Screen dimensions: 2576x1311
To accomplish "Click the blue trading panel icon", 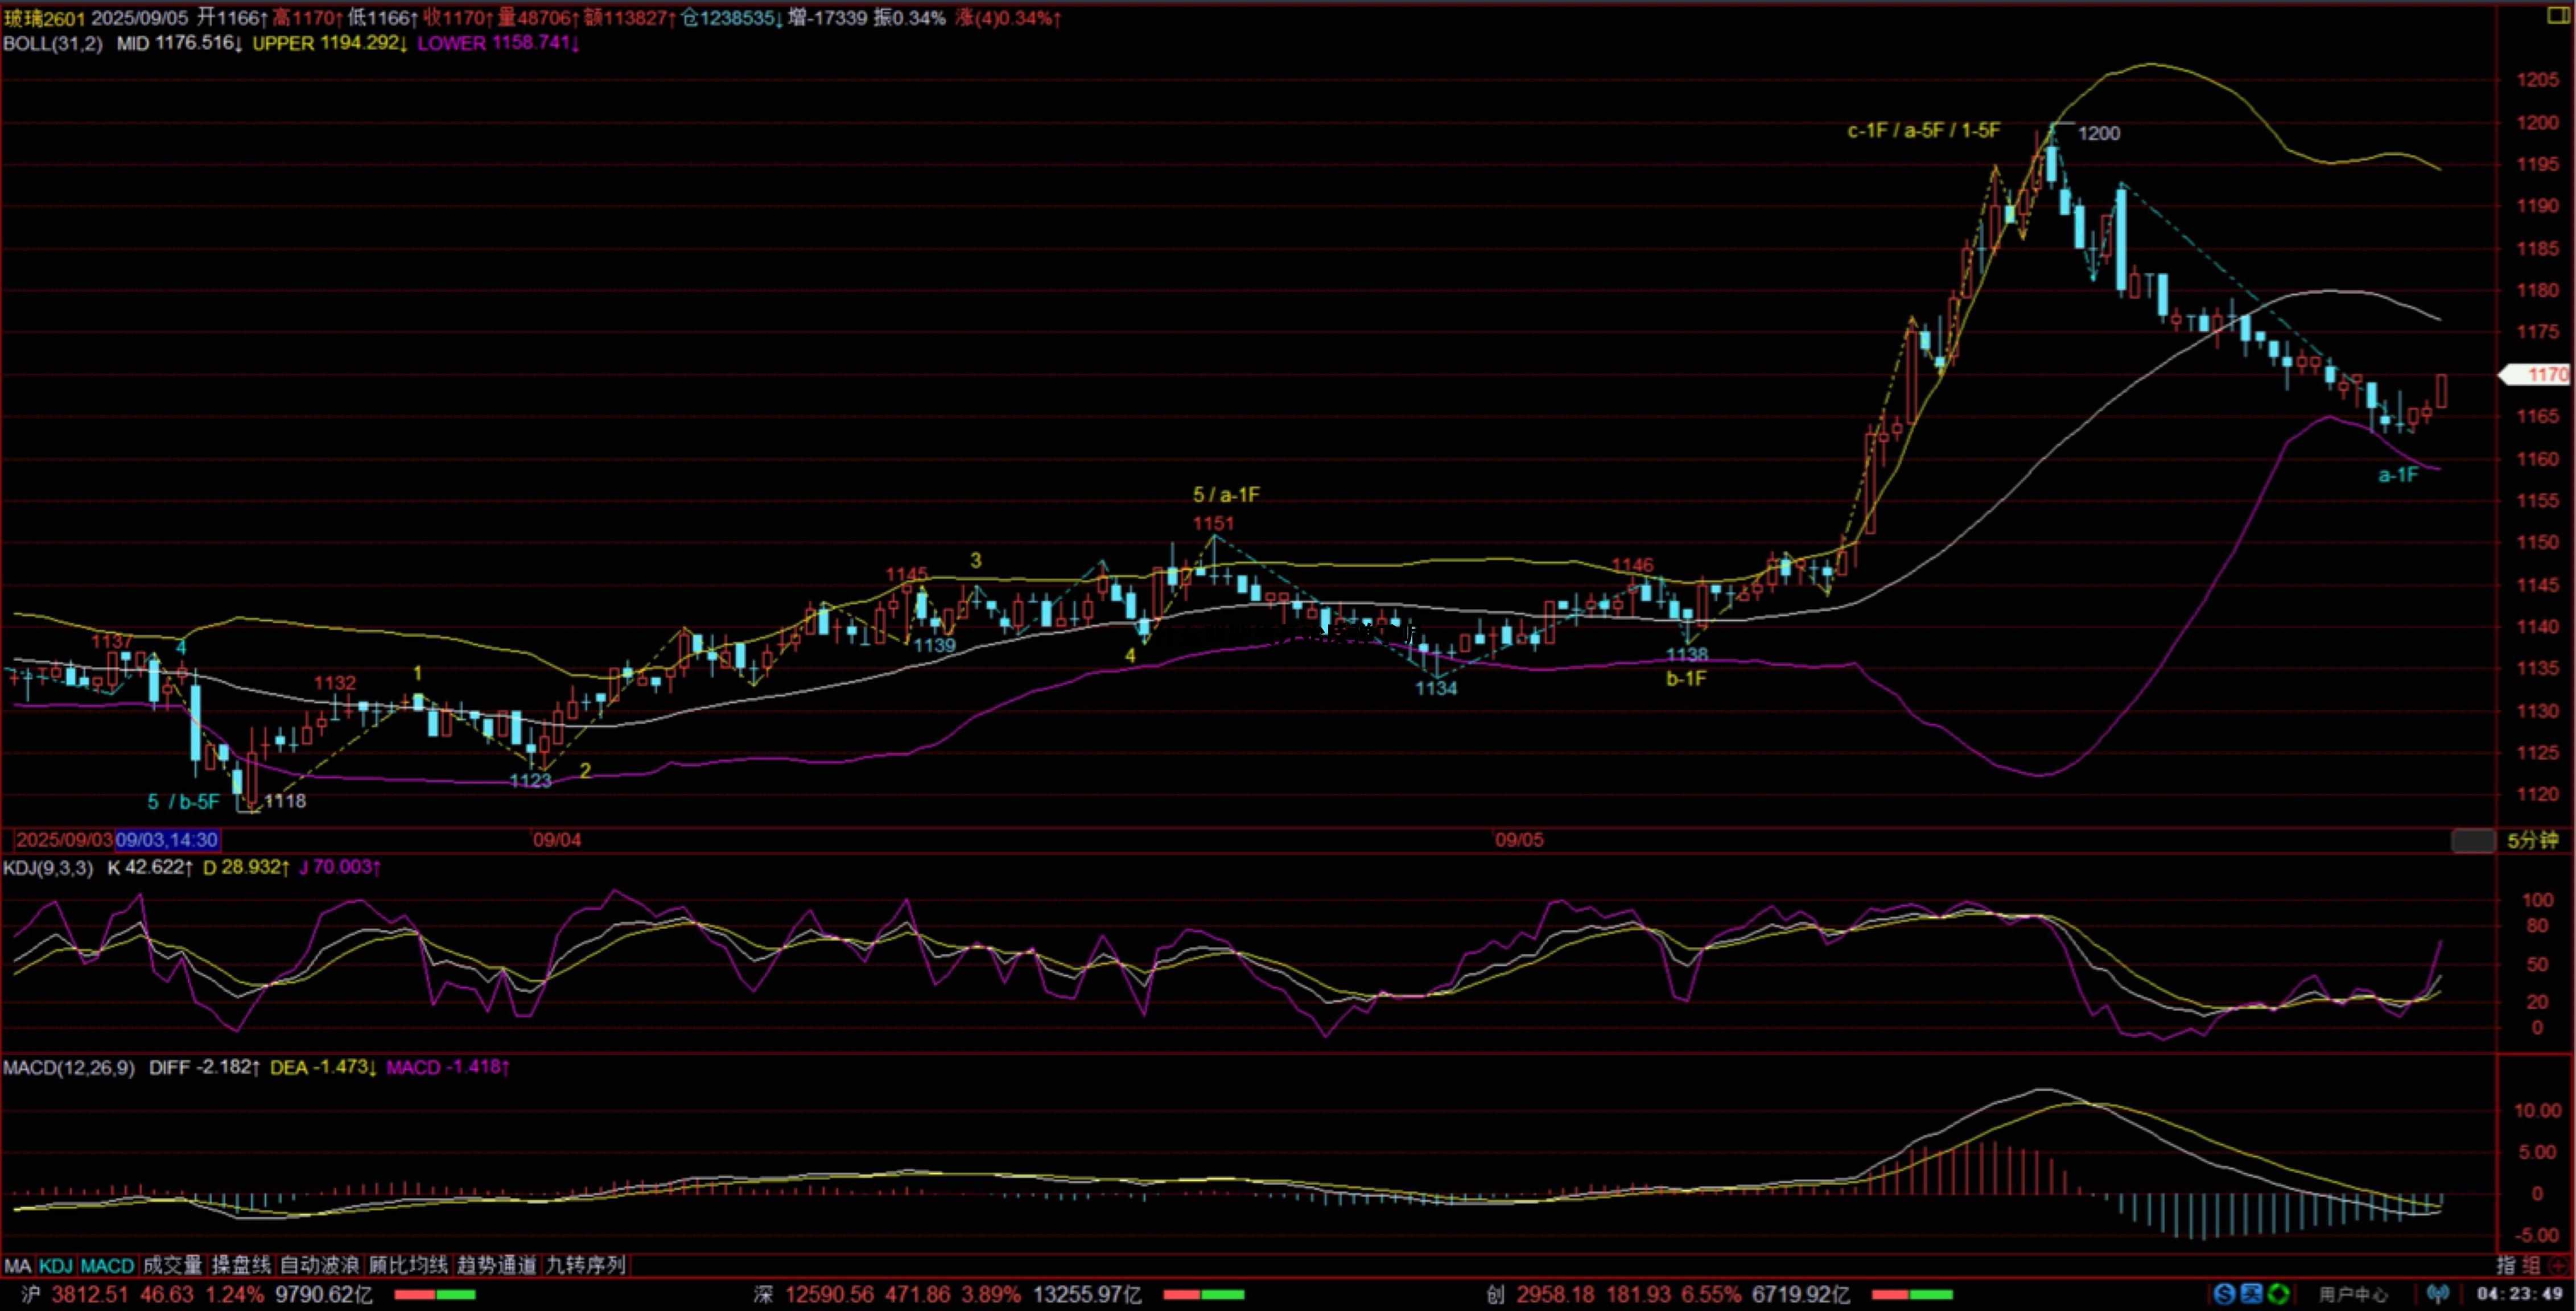I will pos(2251,1294).
